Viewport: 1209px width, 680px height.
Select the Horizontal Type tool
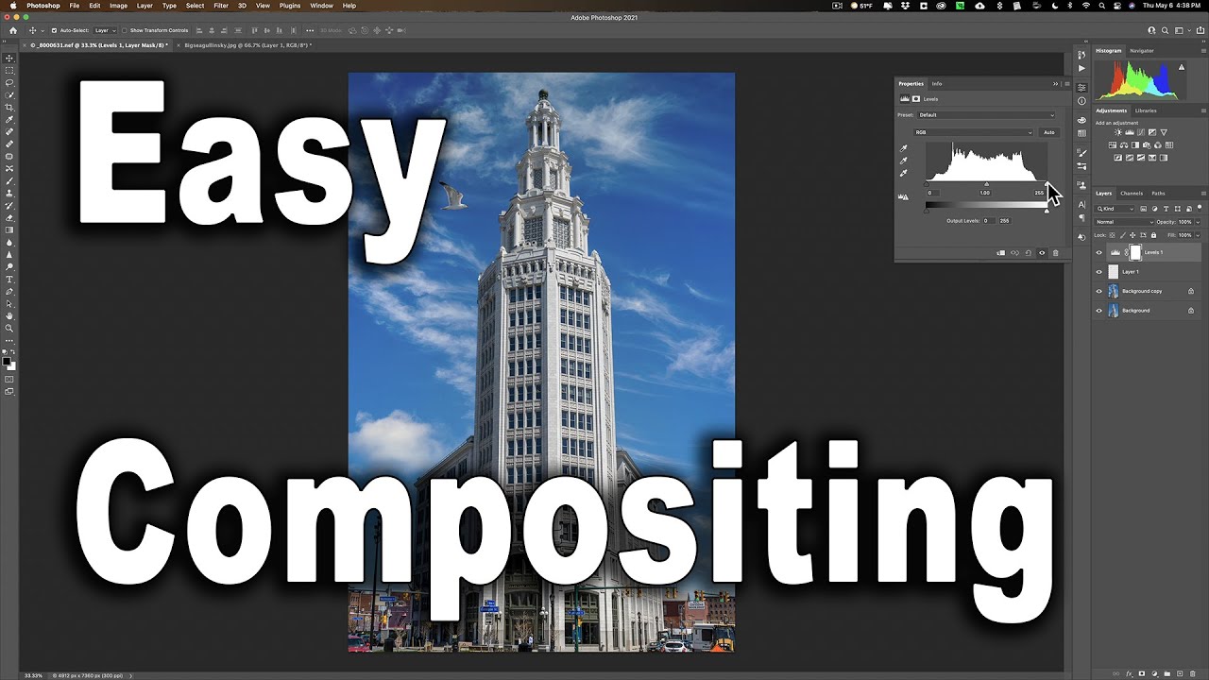pos(9,280)
